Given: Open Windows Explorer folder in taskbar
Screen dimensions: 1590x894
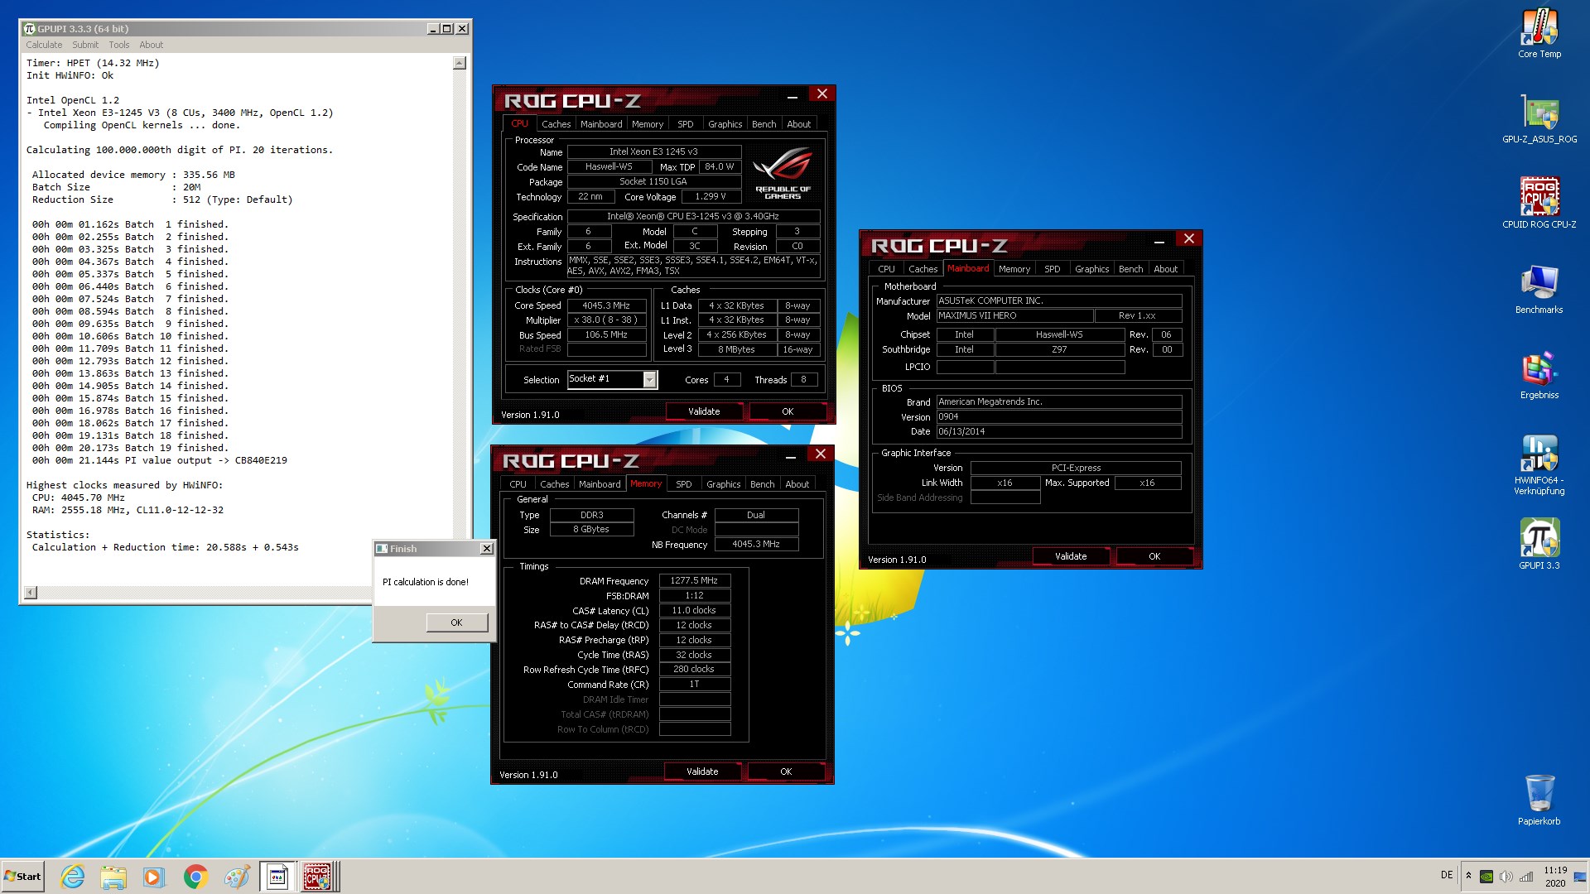Looking at the screenshot, I should (113, 877).
